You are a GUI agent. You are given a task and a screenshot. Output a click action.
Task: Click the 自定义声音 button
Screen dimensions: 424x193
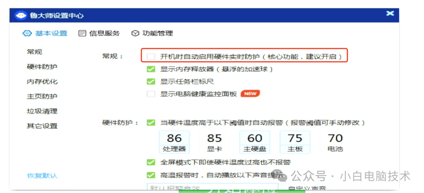tap(307, 188)
